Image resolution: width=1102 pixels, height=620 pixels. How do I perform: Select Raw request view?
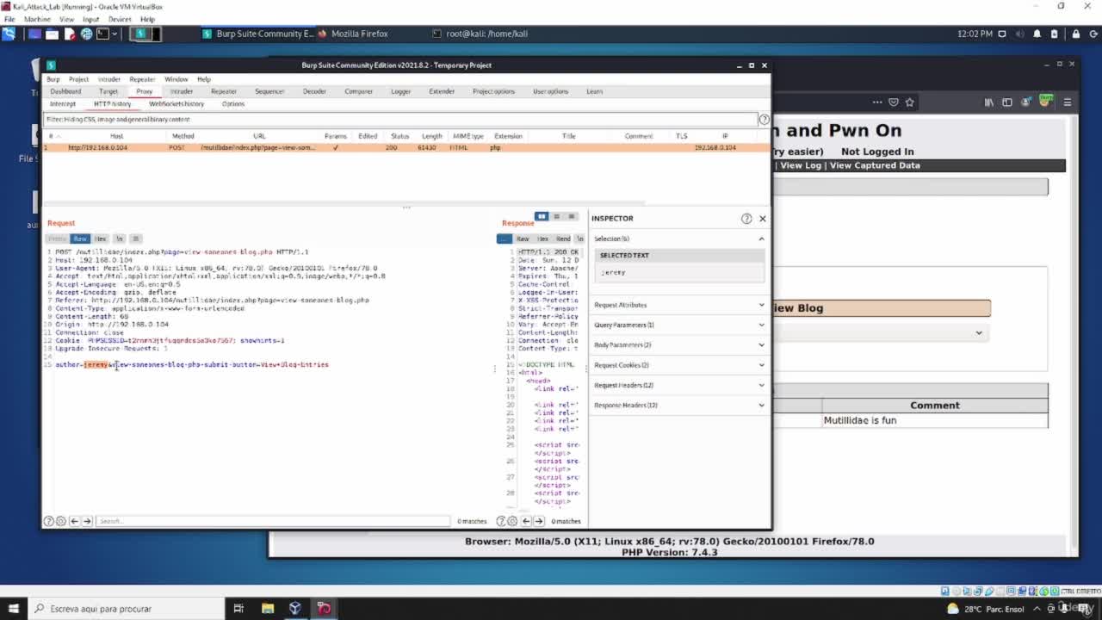[80, 239]
